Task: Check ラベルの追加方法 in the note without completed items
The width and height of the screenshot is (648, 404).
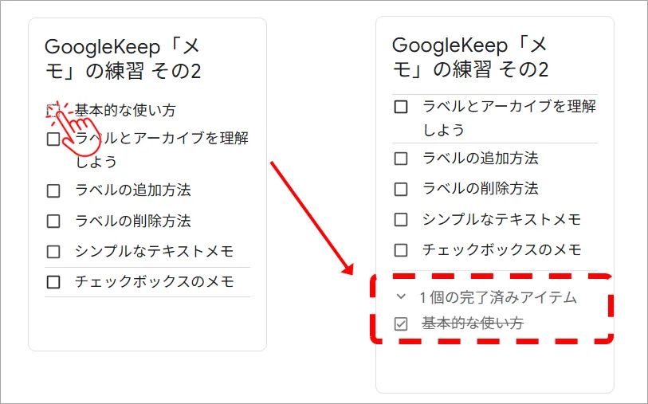Action: [53, 190]
